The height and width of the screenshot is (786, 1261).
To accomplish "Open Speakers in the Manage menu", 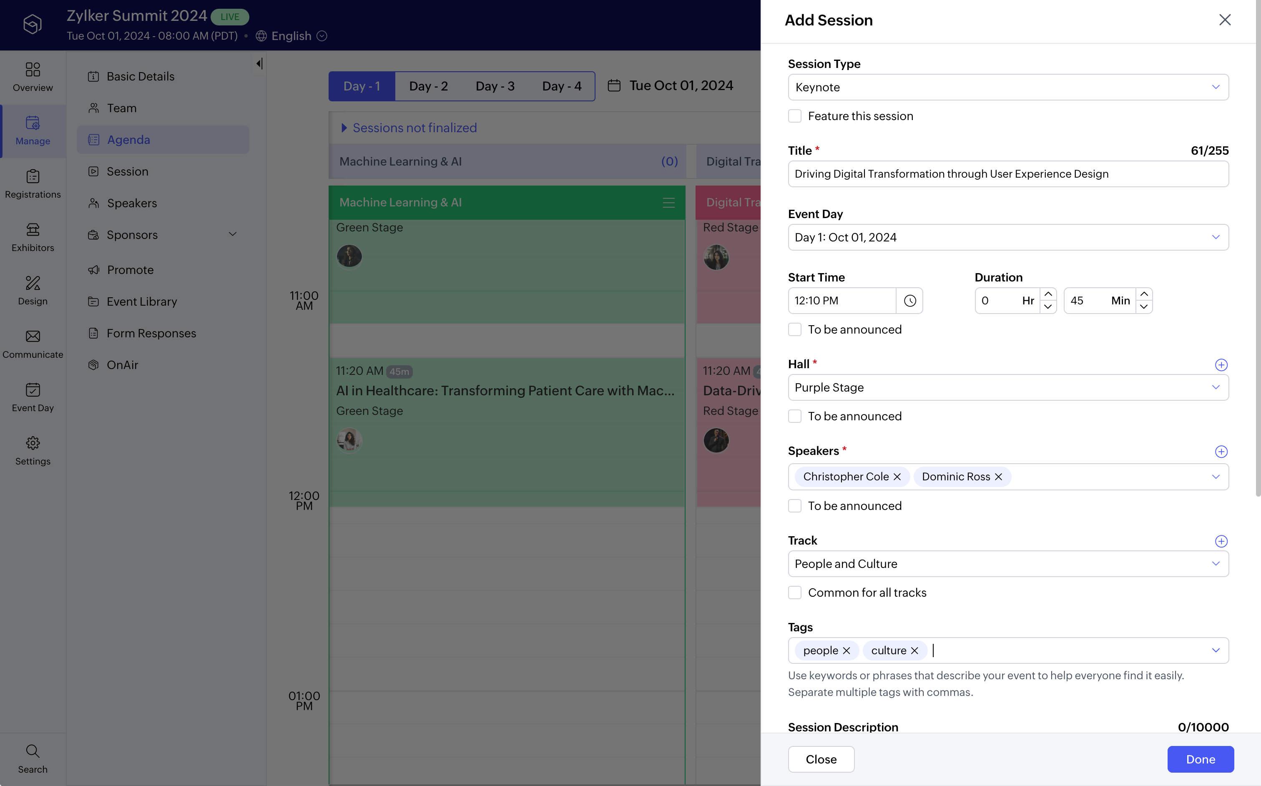I will coord(131,203).
